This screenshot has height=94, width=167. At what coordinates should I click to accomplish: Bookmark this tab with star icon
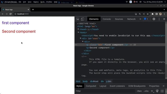coord(148,14)
